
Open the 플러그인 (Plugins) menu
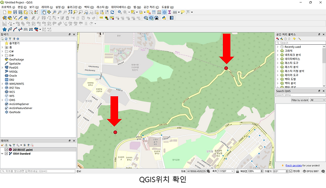point(74,7)
